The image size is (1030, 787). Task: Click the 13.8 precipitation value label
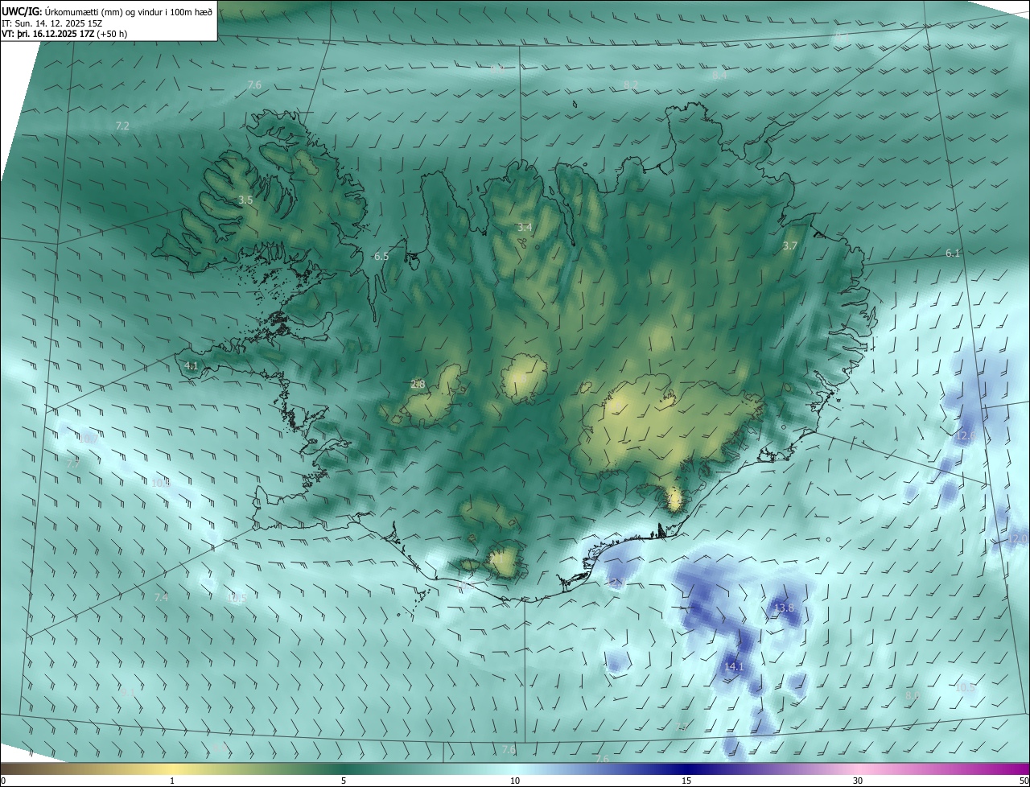click(x=784, y=608)
